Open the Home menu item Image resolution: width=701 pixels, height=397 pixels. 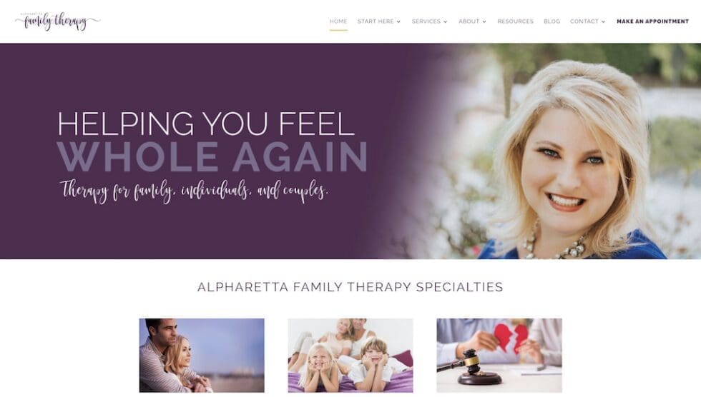(x=338, y=21)
